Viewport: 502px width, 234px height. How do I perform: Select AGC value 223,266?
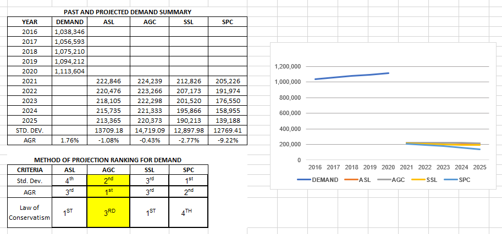pos(150,91)
